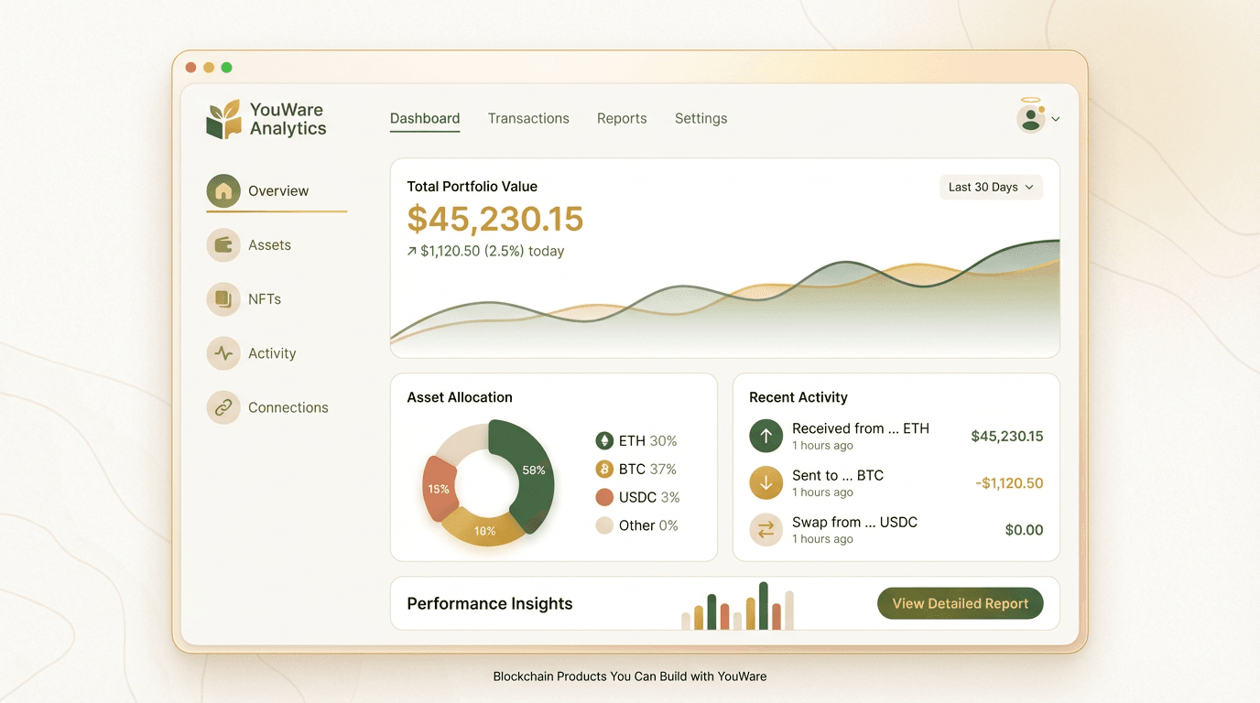Click the YouWare Analytics leaf logo
The height and width of the screenshot is (703, 1260).
pyautogui.click(x=223, y=120)
